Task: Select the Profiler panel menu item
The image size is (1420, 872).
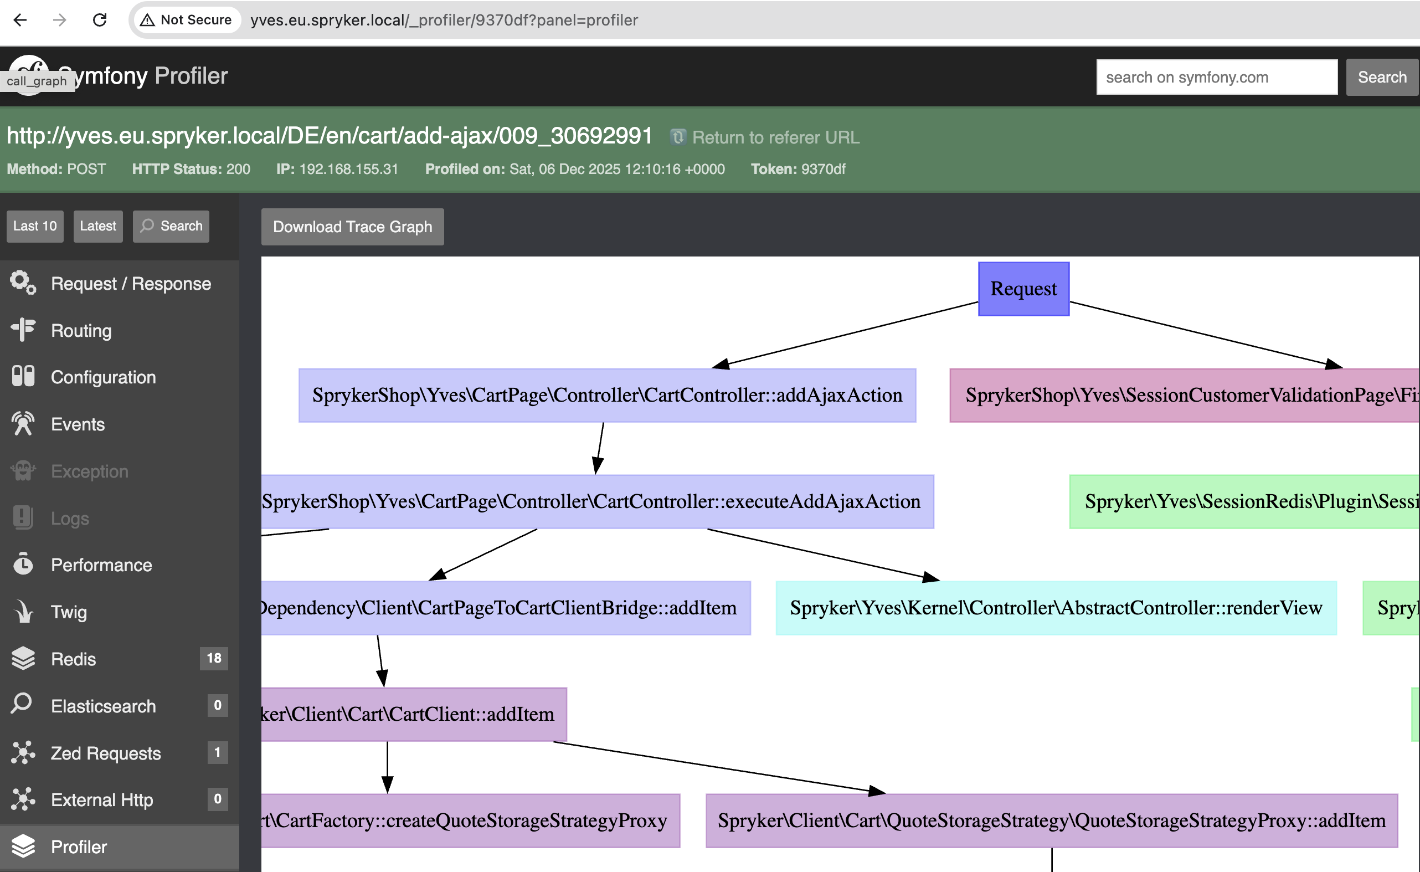Action: click(x=79, y=847)
